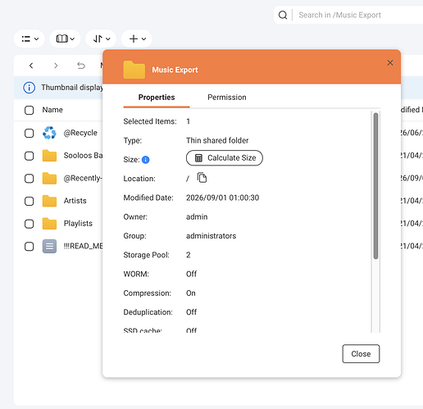Click the Sooloos folder icon
Image resolution: width=423 pixels, height=409 pixels.
pos(49,156)
